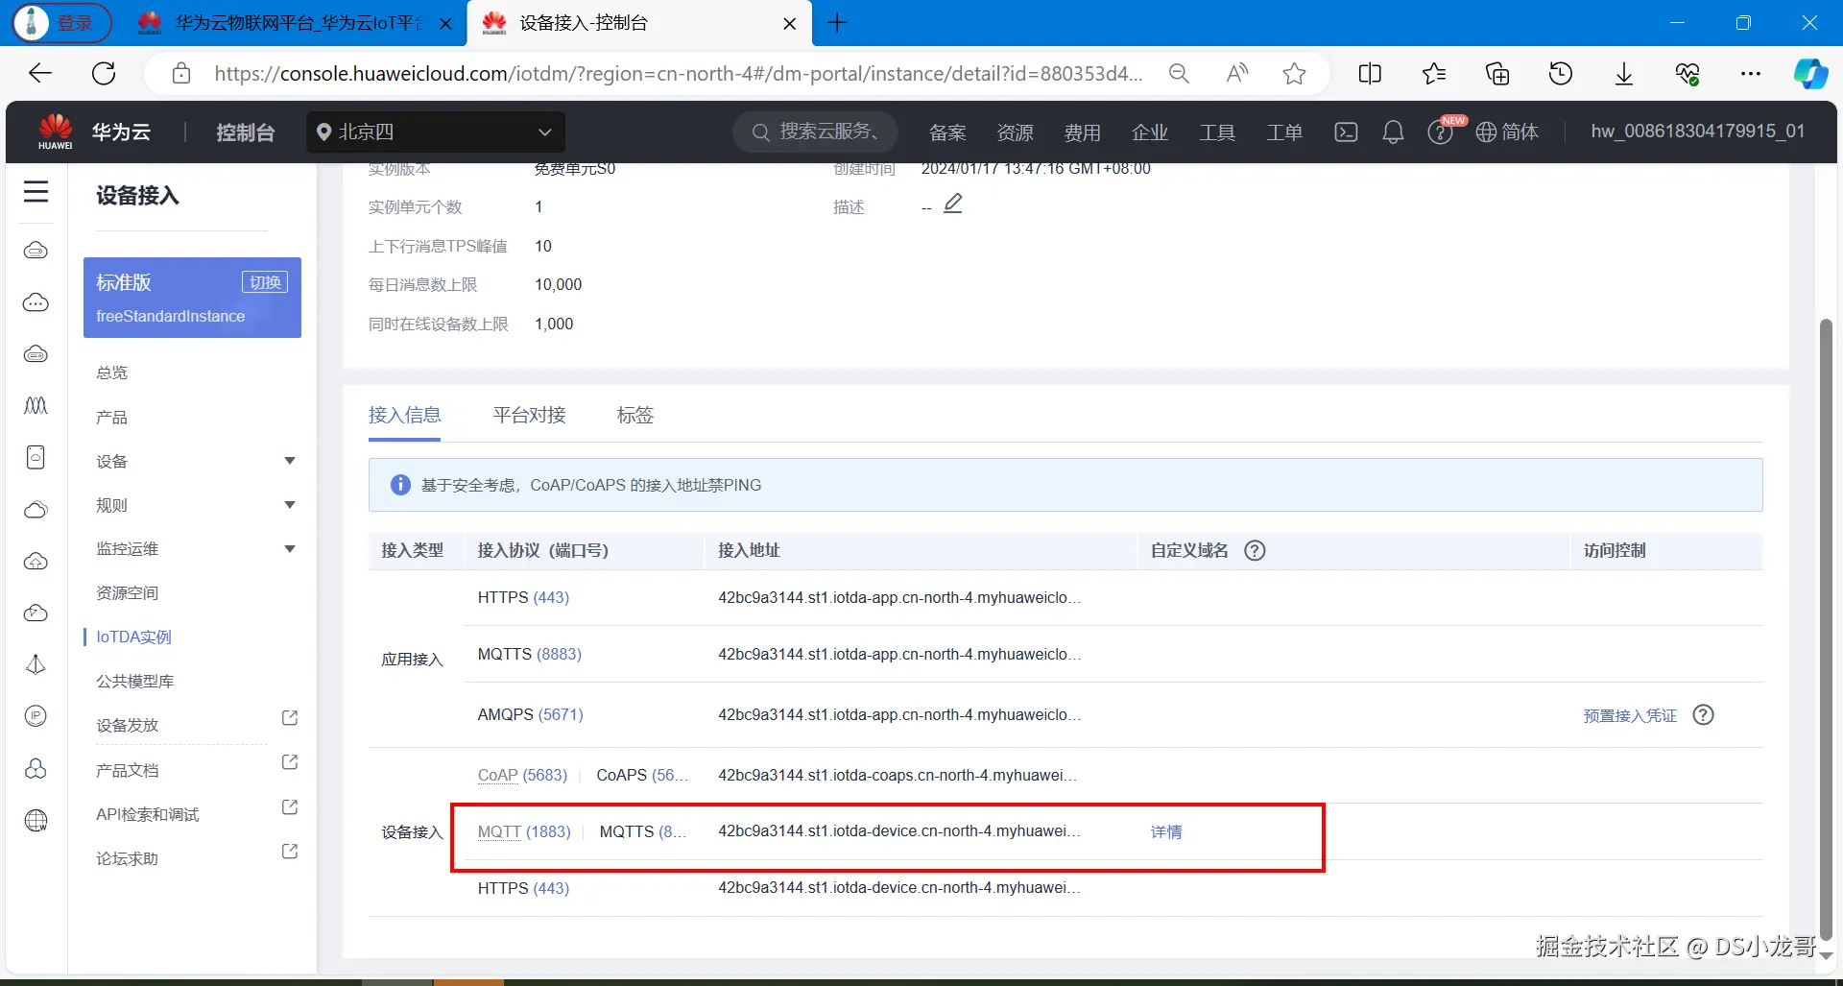Open 产品 in the sidebar
Viewport: 1843px width, 986px height.
(112, 418)
